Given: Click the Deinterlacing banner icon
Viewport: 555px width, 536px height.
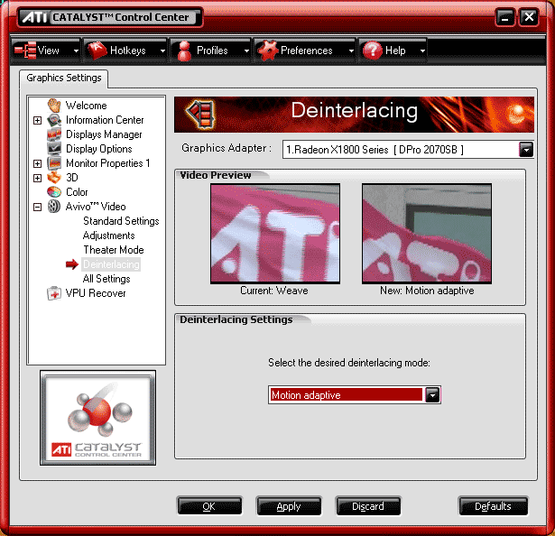Looking at the screenshot, I should 200,114.
